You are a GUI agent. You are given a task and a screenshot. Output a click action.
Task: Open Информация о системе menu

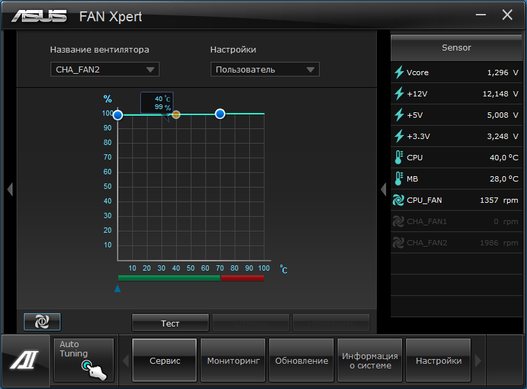pos(369,360)
